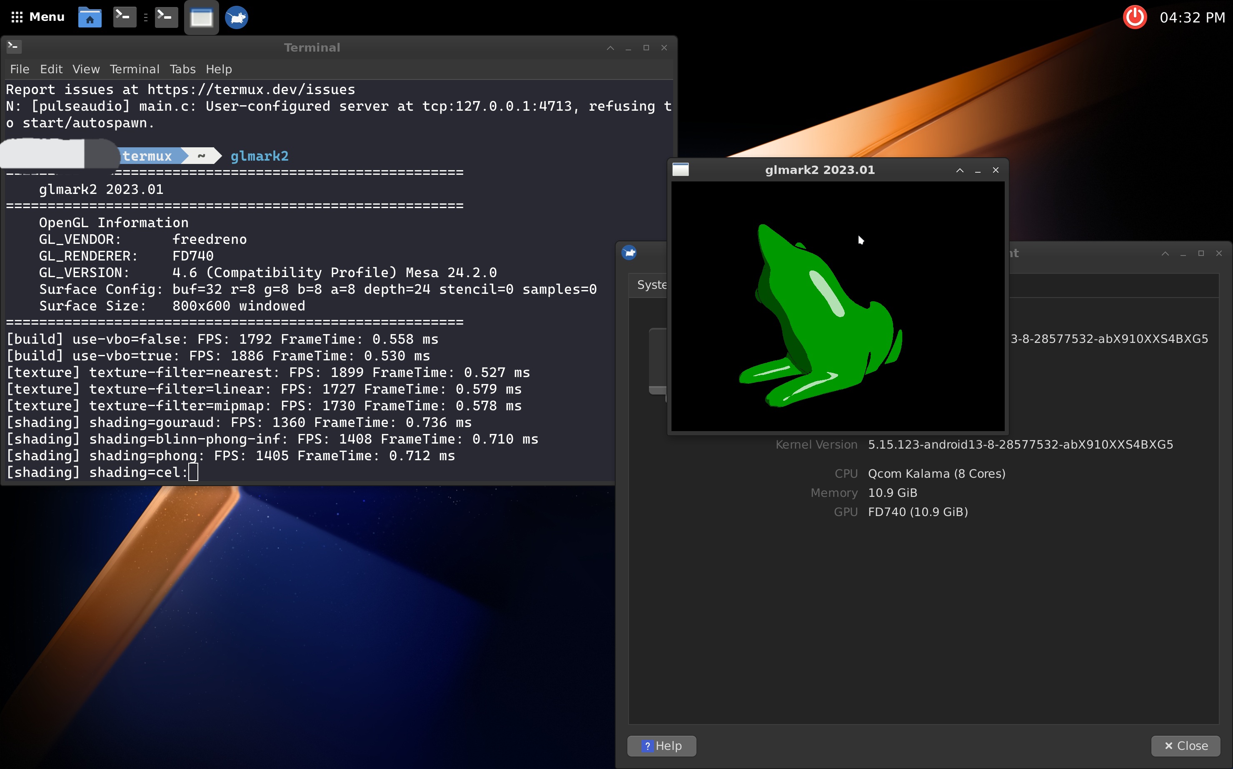Click the Help button in About window
This screenshot has width=1233, height=769.
click(661, 746)
